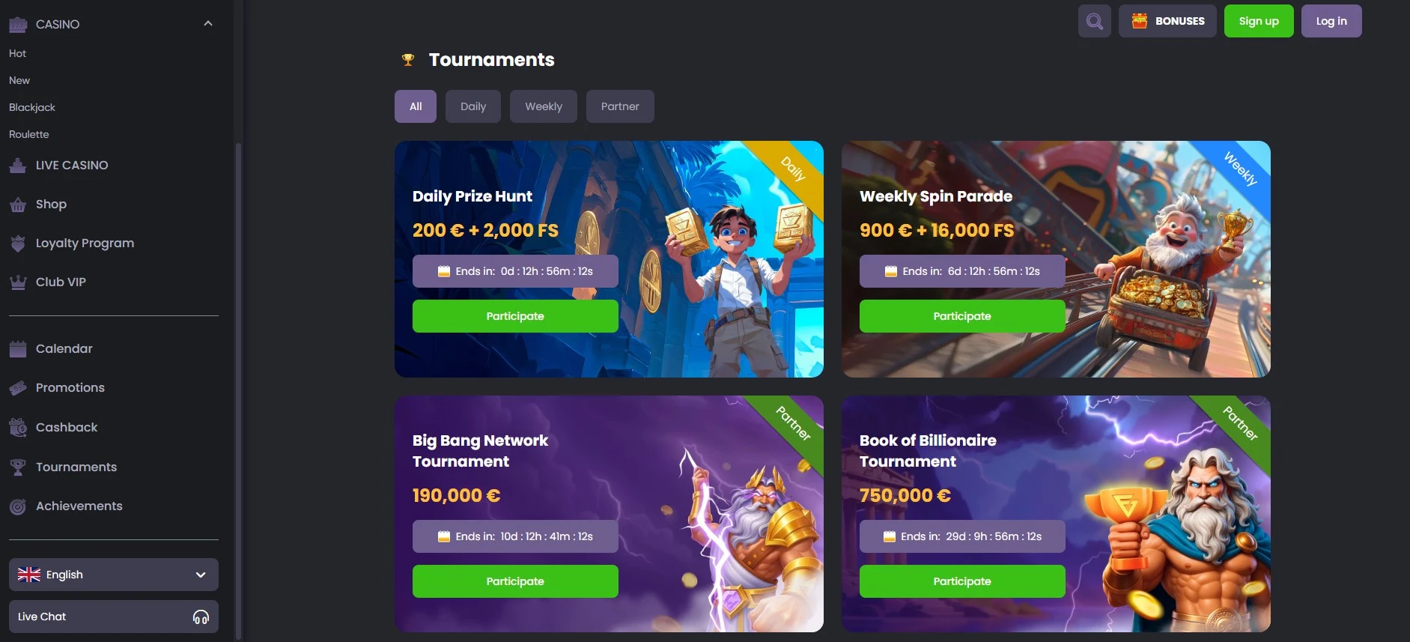Select the All tournaments filter
This screenshot has height=642, width=1410.
(416, 106)
